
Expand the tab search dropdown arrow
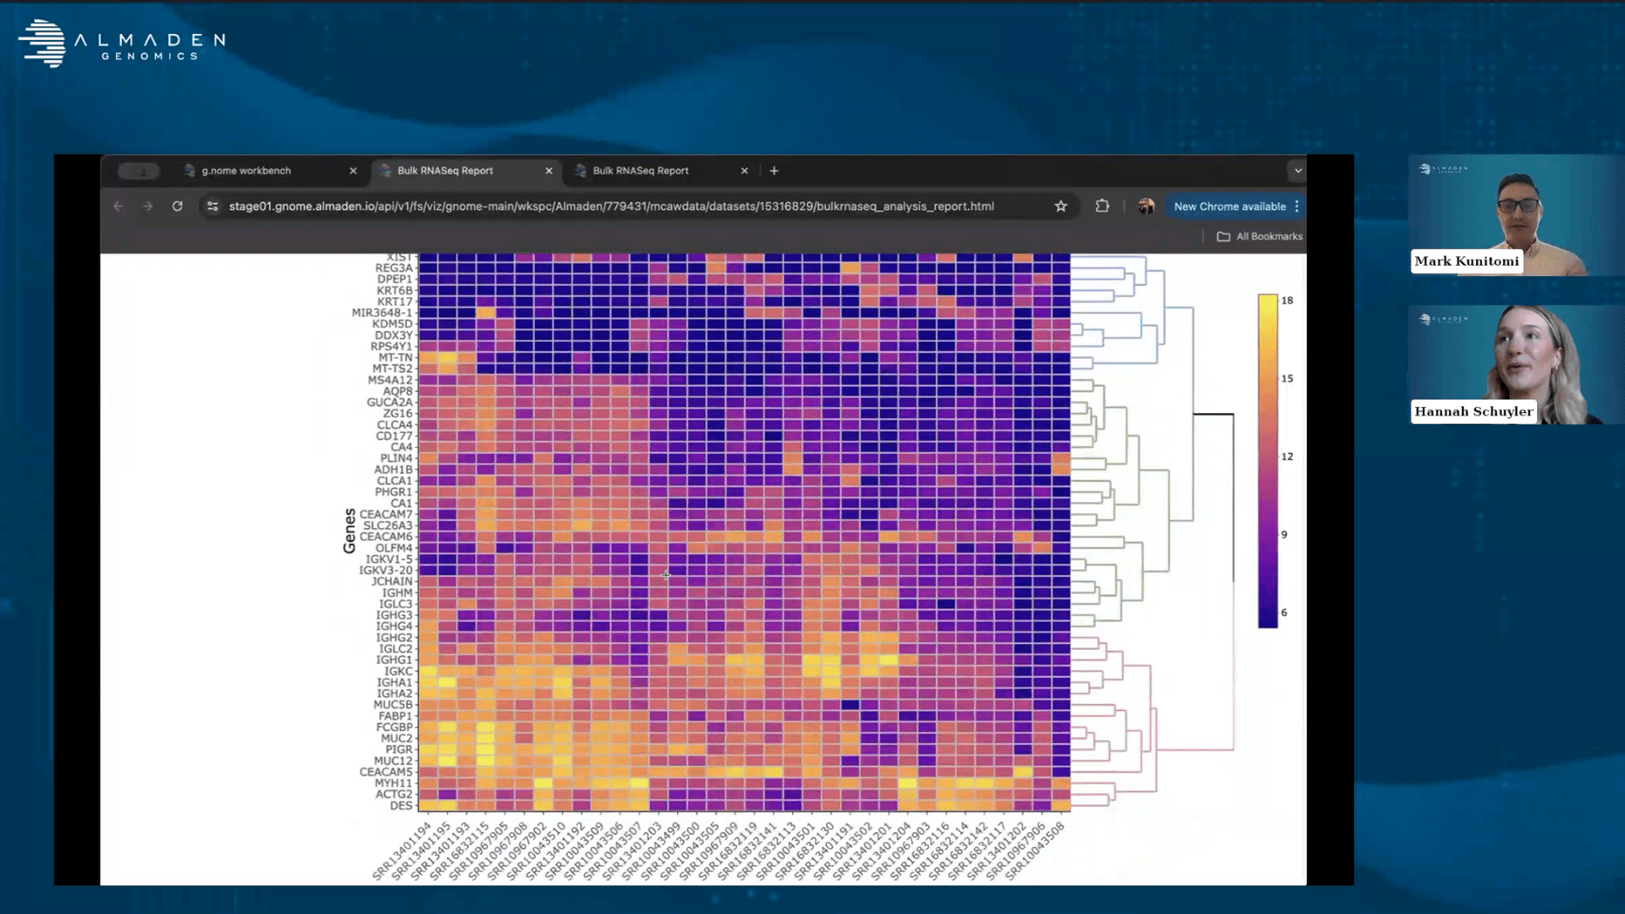1297,171
